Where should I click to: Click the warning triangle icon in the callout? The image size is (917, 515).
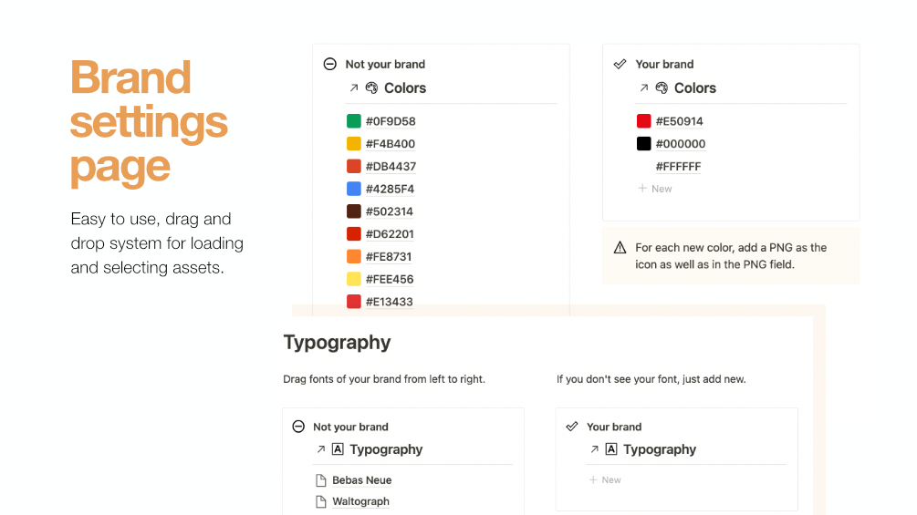point(620,248)
